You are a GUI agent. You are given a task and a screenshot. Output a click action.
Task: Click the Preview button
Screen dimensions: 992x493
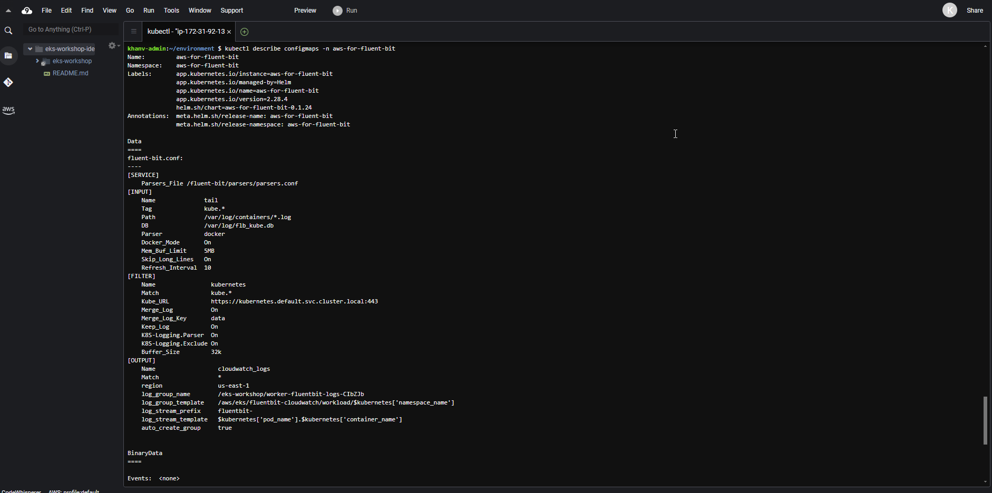(305, 11)
